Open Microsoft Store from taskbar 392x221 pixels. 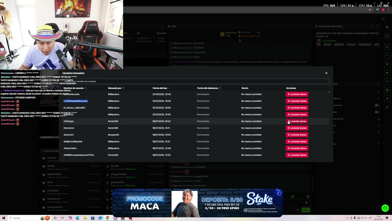[92, 218]
